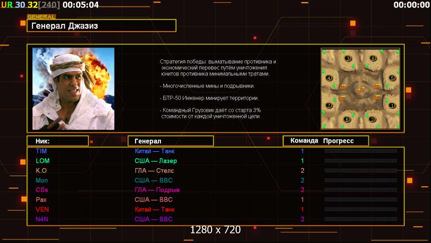Select start position 4 on the minimap
431x243 pixels.
[x=329, y=78]
